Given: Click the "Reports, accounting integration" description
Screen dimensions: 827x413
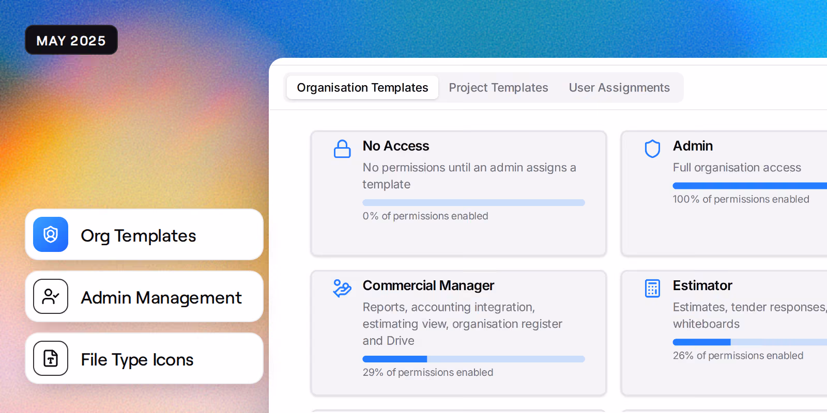Looking at the screenshot, I should click(x=463, y=324).
